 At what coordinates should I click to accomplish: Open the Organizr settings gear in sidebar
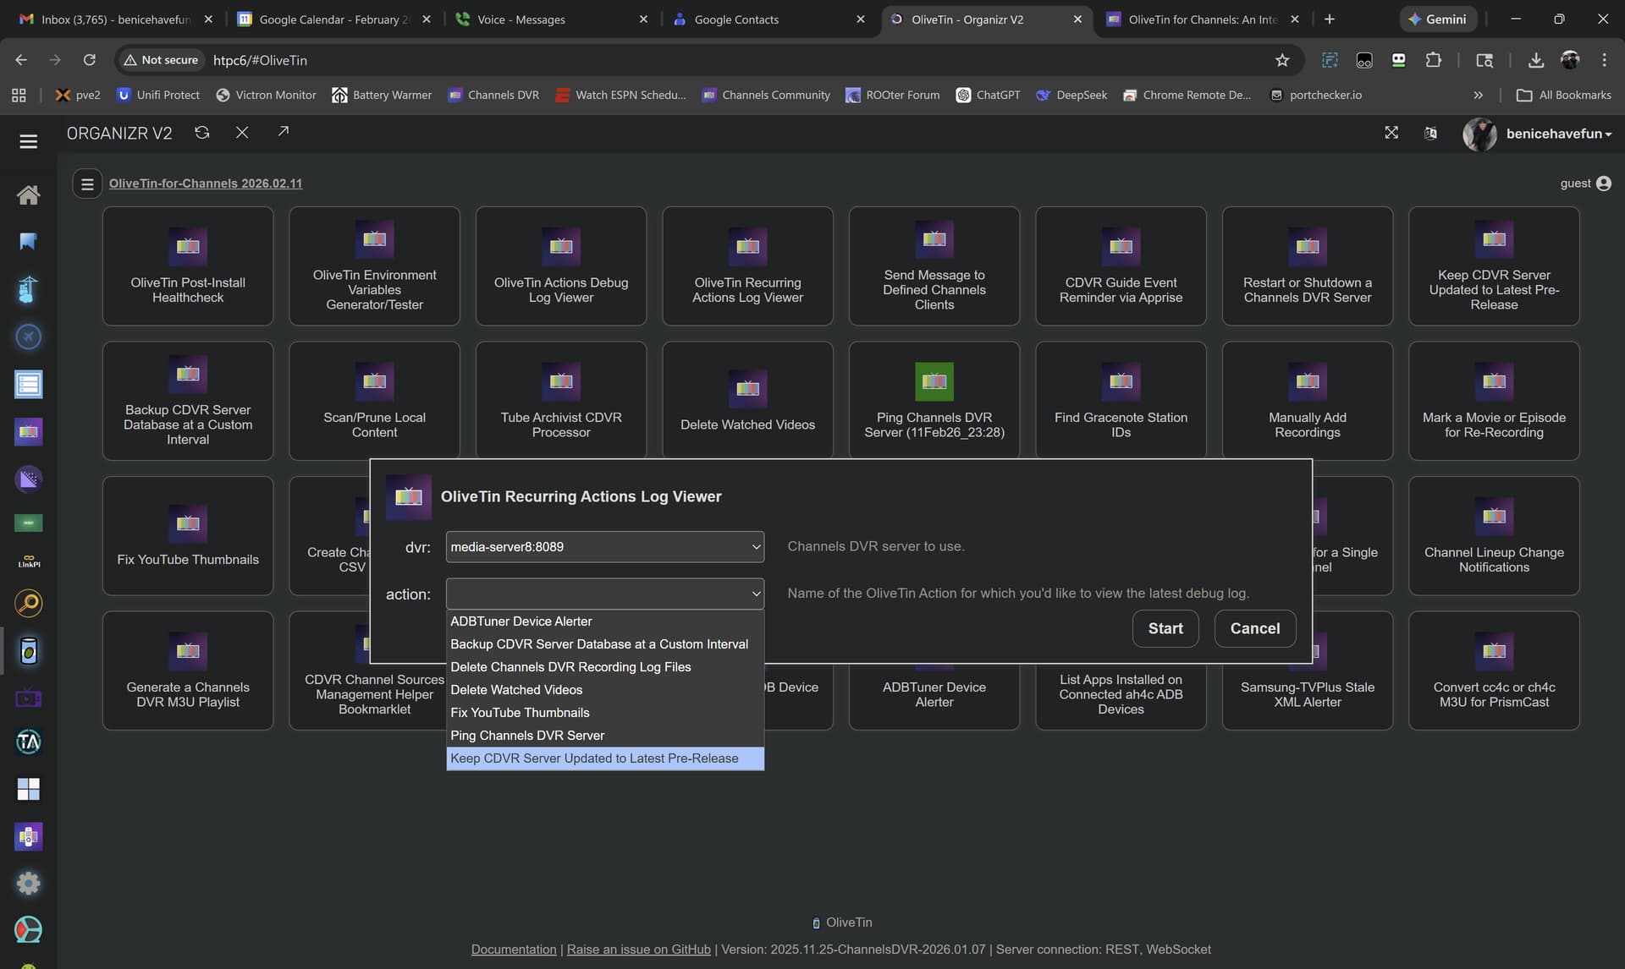click(28, 884)
